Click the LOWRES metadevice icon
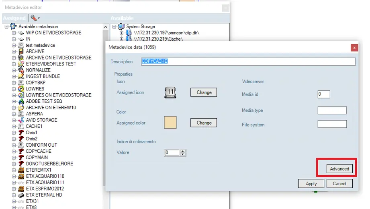Screen dimensions: 370x209 (x=21, y=89)
